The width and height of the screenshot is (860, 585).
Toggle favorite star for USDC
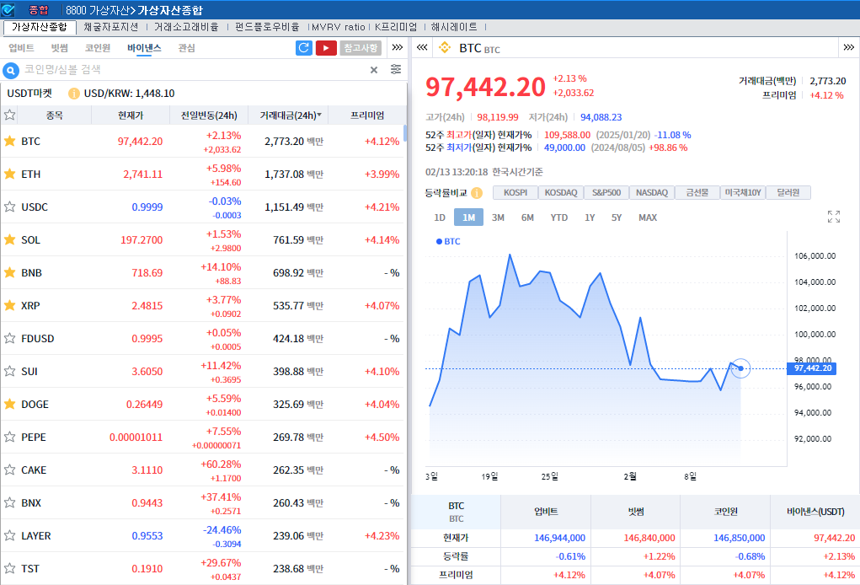(10, 207)
